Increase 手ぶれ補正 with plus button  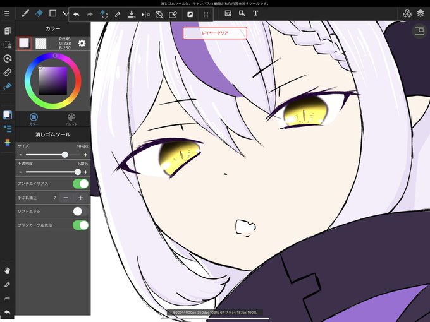tap(81, 198)
